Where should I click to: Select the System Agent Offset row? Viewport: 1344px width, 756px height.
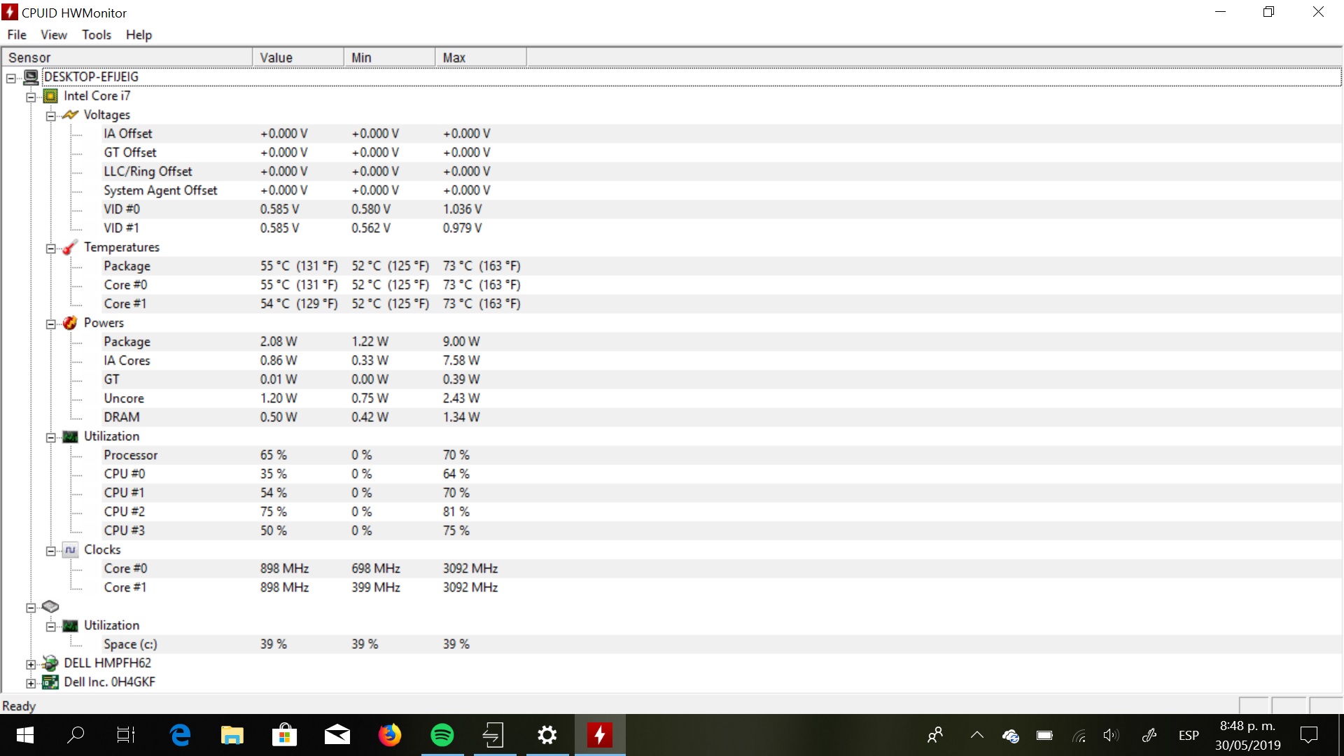click(x=722, y=190)
